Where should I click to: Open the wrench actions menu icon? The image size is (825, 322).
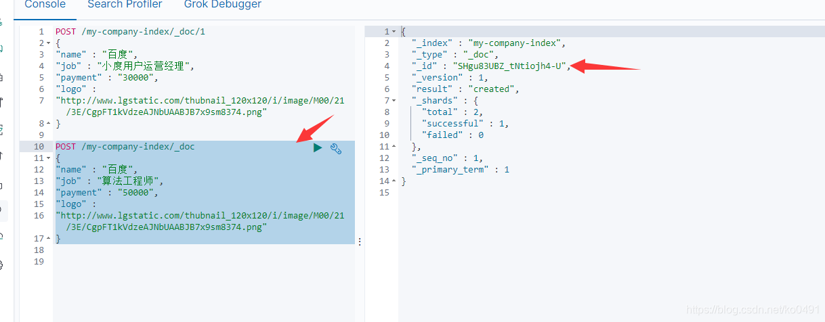pyautogui.click(x=335, y=148)
